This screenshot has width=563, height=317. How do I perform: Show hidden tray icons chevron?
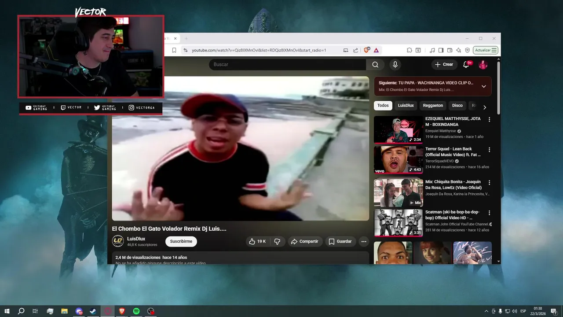pos(486,311)
